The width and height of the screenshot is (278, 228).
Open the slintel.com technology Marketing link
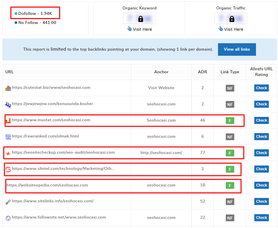point(63,169)
